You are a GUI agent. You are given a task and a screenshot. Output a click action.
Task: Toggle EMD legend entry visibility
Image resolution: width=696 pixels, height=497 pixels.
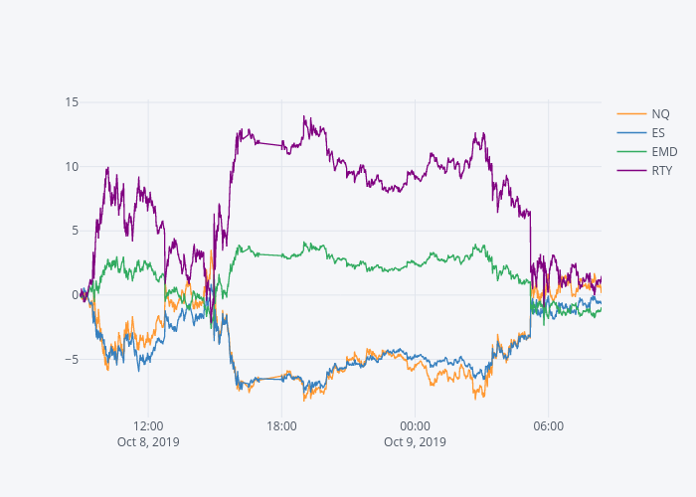tap(664, 151)
